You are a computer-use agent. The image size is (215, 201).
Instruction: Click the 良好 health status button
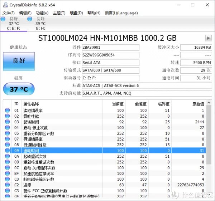tap(19, 61)
